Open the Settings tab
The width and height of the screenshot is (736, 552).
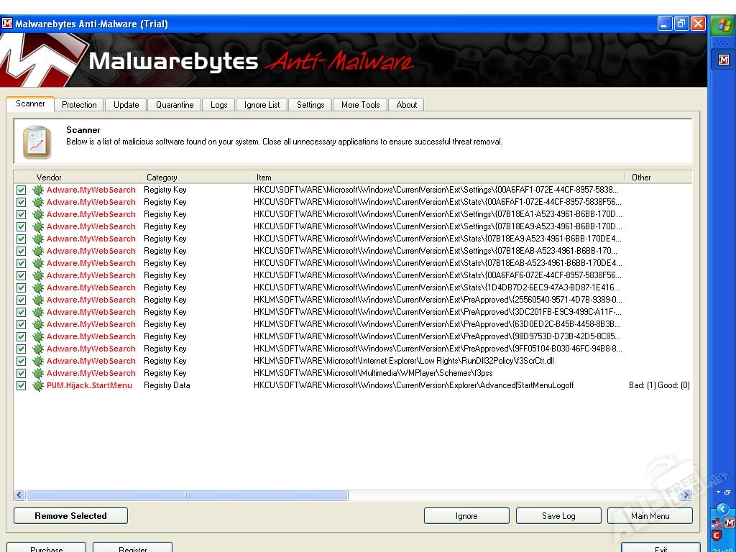[310, 105]
